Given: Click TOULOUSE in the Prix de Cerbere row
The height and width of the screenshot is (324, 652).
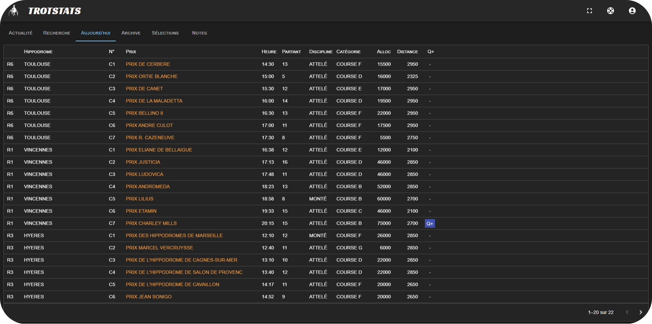Looking at the screenshot, I should coord(37,64).
